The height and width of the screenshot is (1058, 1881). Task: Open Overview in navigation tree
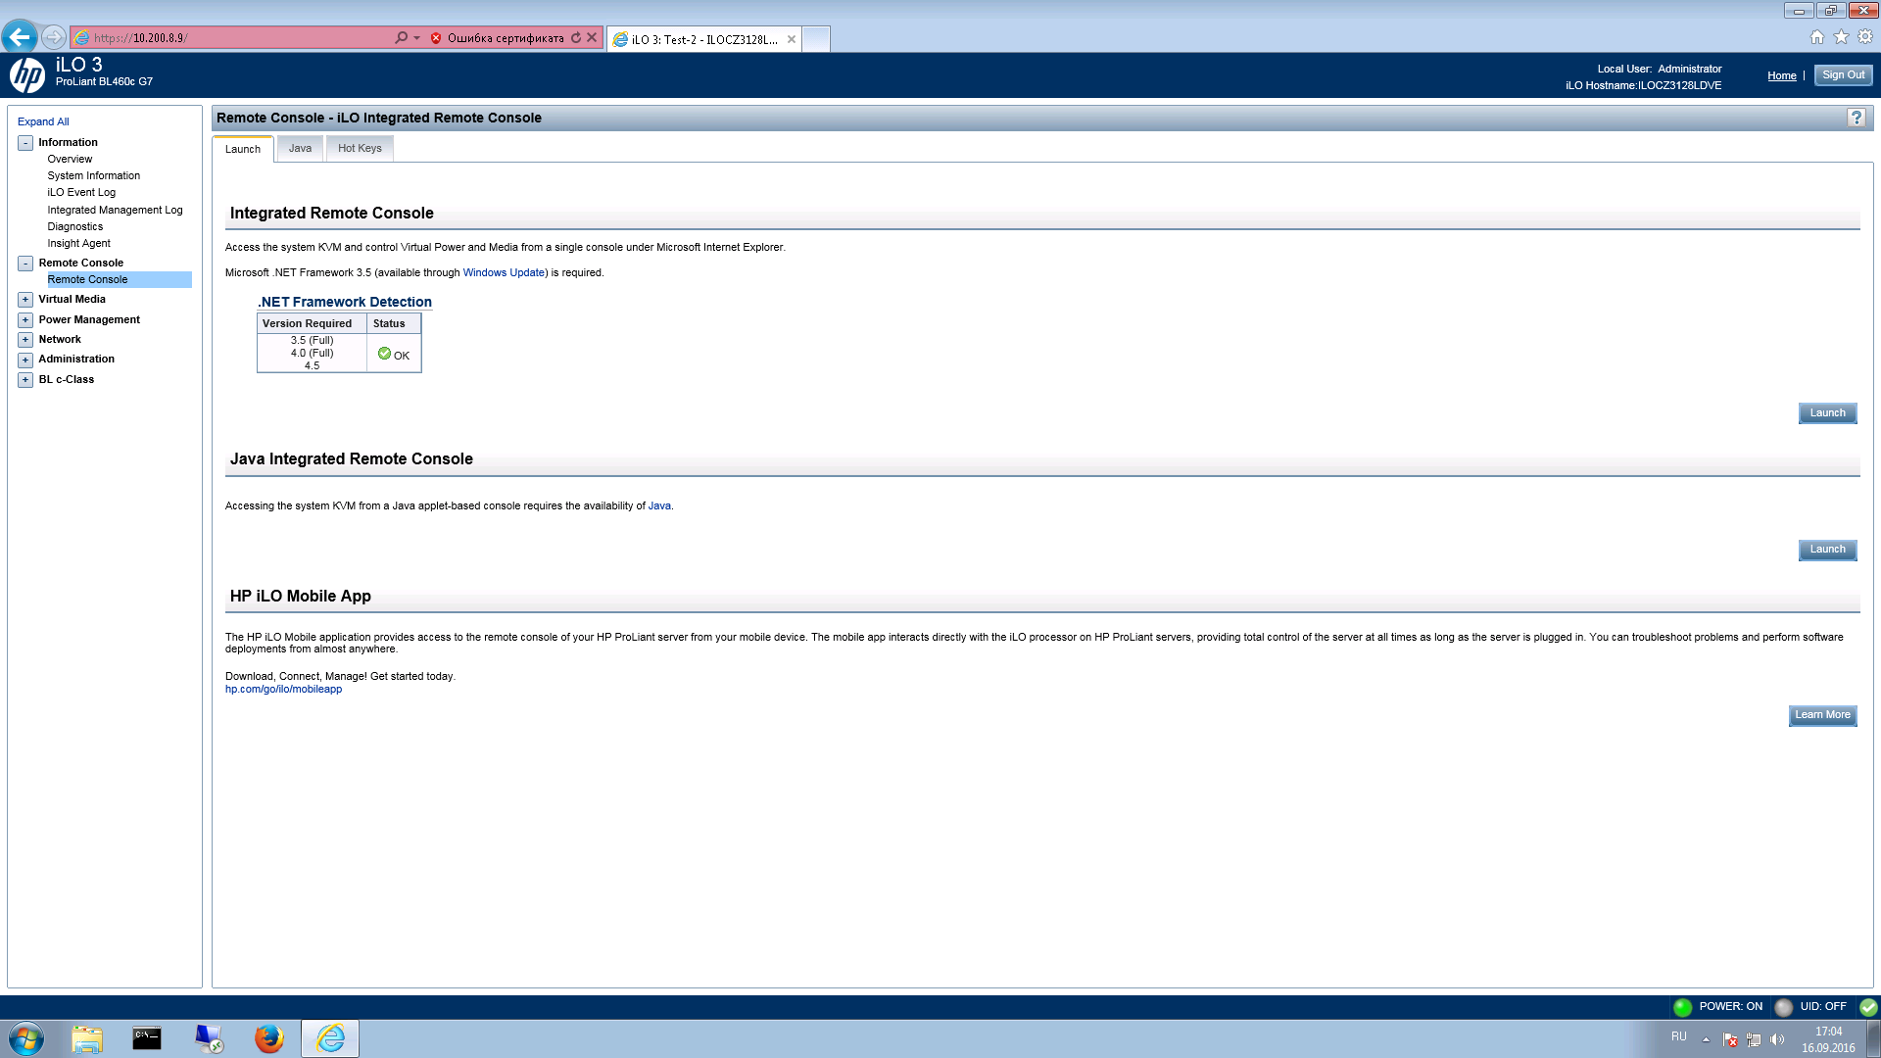tap(70, 159)
